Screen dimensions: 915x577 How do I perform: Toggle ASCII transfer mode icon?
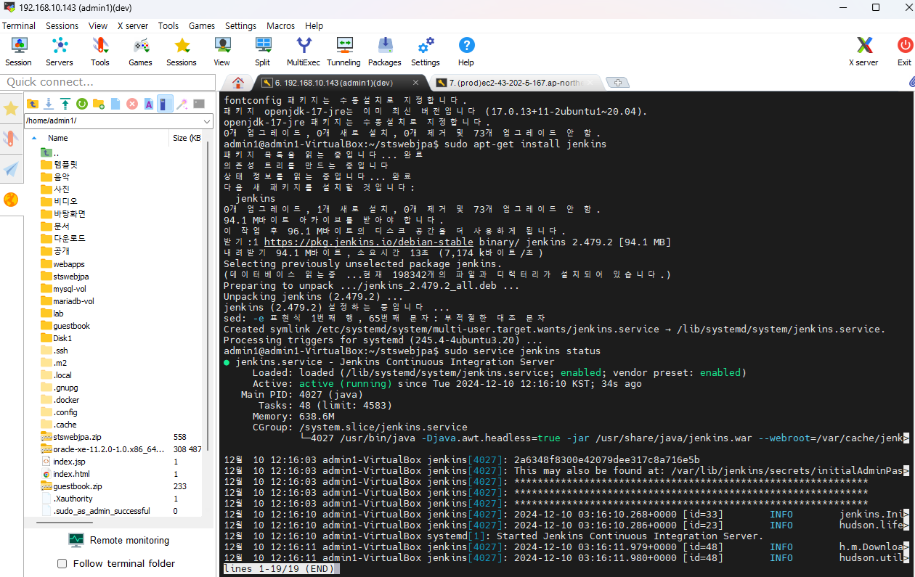click(149, 104)
